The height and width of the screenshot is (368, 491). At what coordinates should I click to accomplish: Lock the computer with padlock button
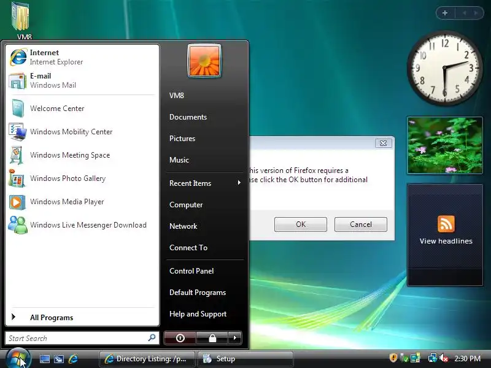pos(212,338)
